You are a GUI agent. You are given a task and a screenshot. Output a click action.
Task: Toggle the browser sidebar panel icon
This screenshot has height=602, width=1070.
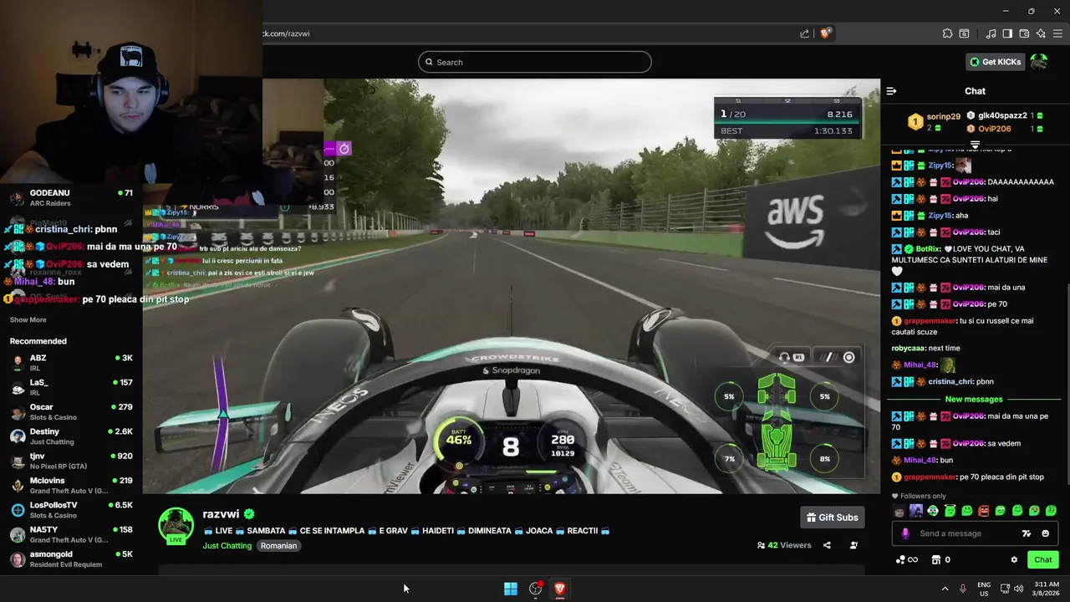click(x=1007, y=33)
